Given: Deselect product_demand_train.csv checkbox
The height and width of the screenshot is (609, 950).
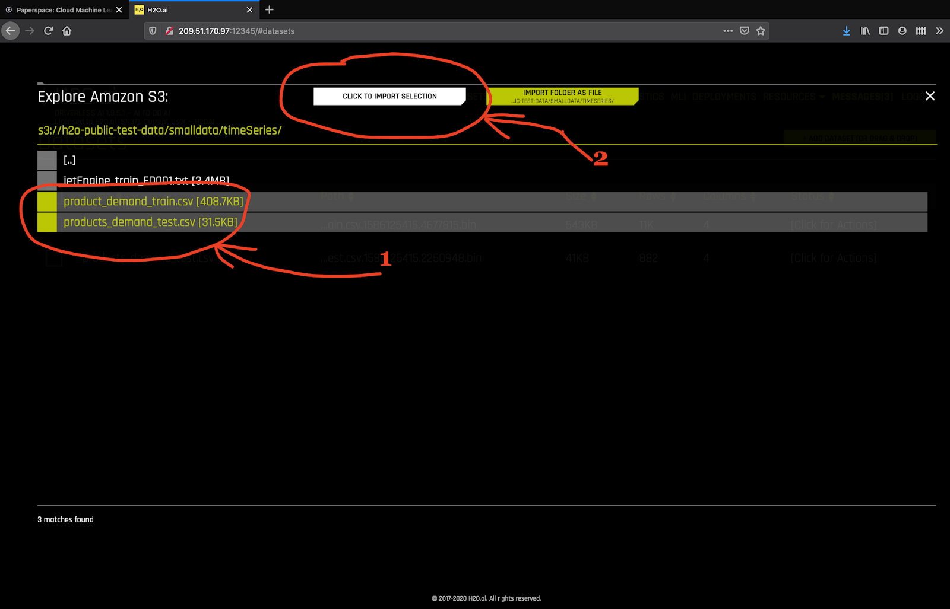Looking at the screenshot, I should click(x=47, y=202).
